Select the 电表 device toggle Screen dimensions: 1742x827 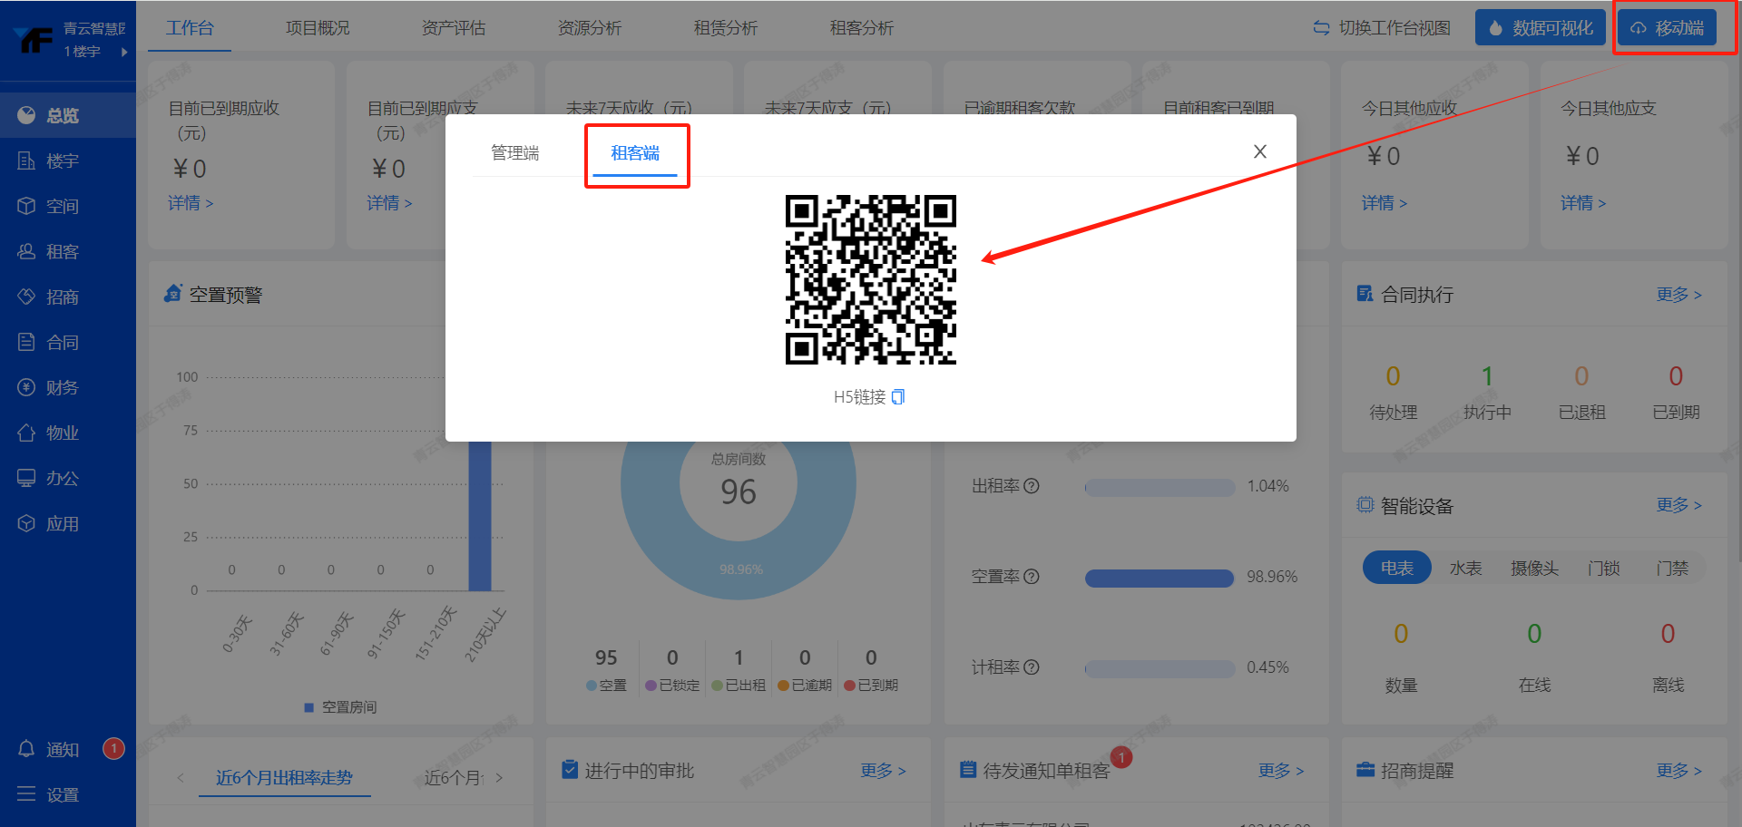(1396, 568)
